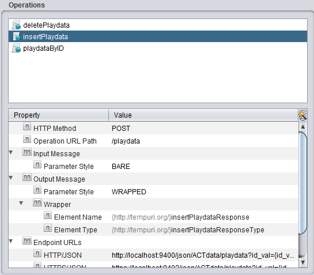Select the deletePlaydata operation

pos(158,25)
